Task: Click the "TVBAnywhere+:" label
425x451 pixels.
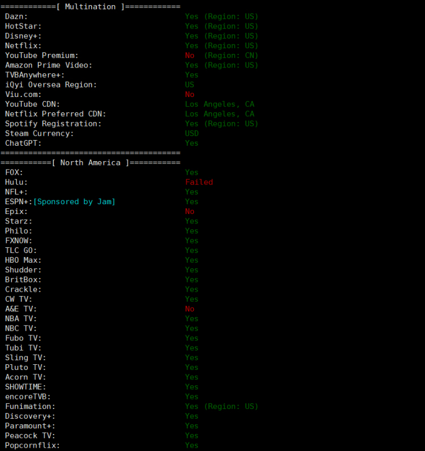Action: (x=35, y=75)
